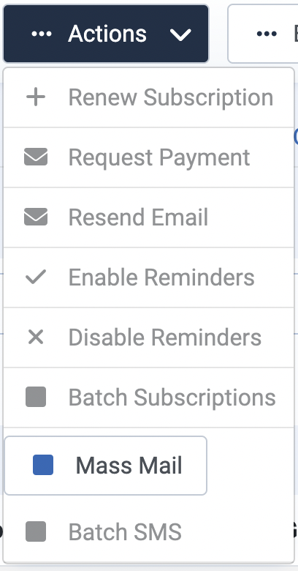The width and height of the screenshot is (298, 571).
Task: Click the three-dot icon in Actions button
Action: [42, 34]
